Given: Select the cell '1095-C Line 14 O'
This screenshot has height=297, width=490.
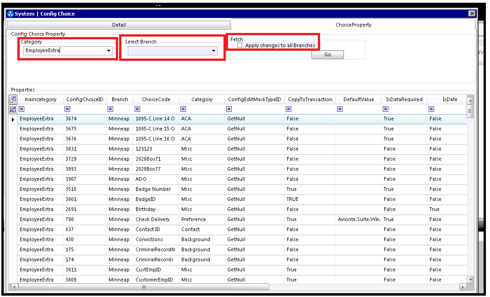Looking at the screenshot, I should 156,119.
